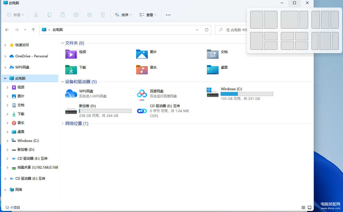Open the 下载 folder in main pane
This screenshot has width=343, height=212.
click(71, 70)
